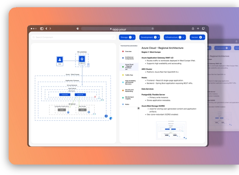Click the 'DB Subnet' diagram label
239x175 pixels.
(x=72, y=104)
